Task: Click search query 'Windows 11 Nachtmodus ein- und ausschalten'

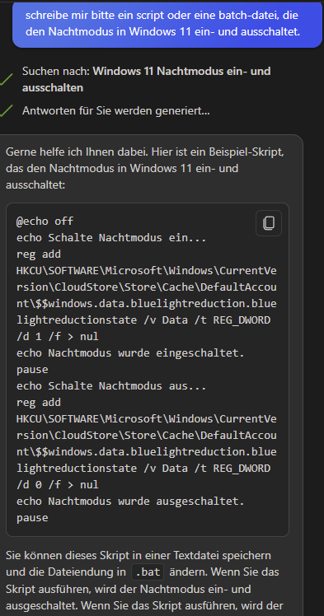Action: [x=146, y=79]
